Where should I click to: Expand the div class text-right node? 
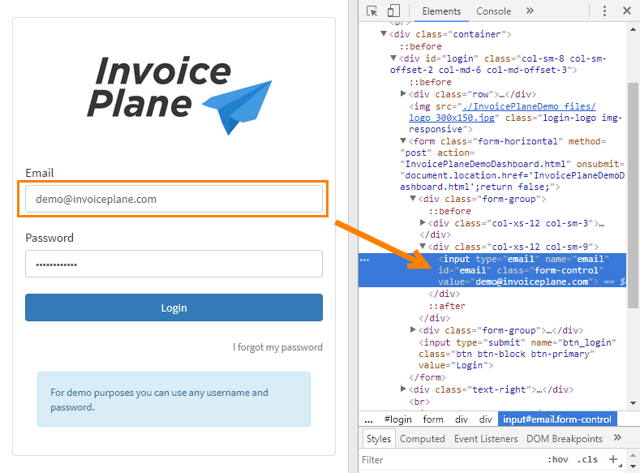point(403,389)
